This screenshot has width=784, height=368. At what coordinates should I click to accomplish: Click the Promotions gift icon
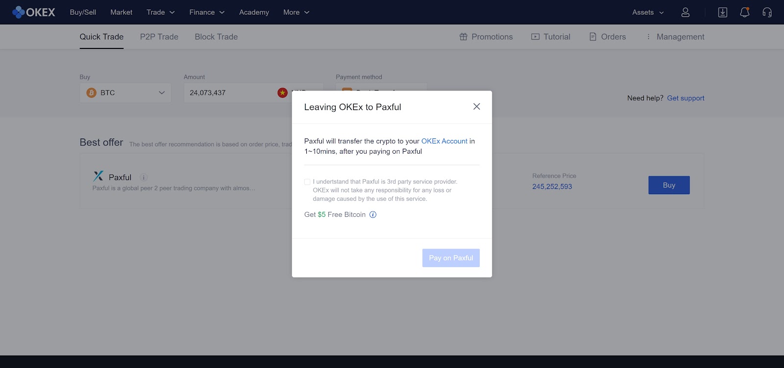pyautogui.click(x=464, y=37)
